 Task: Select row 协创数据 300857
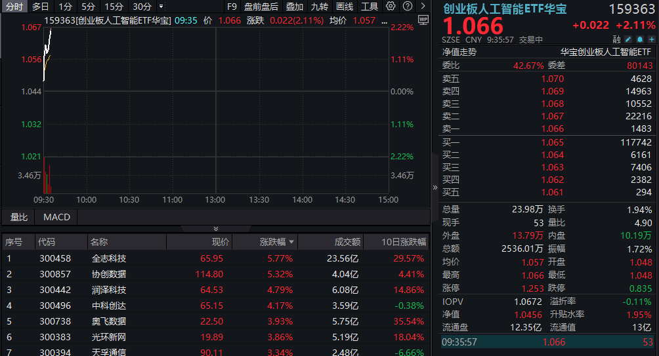pyautogui.click(x=215, y=274)
